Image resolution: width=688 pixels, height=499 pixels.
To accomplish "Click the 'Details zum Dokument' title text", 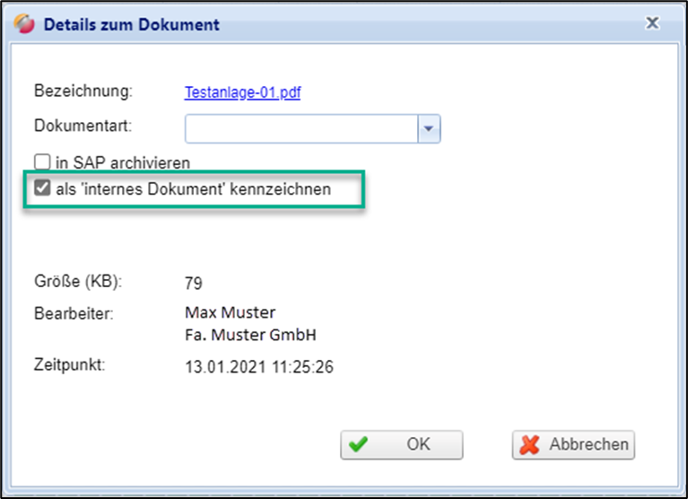I will click(131, 24).
